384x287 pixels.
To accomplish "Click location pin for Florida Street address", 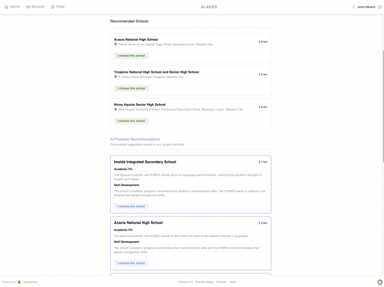I will pos(115,44).
